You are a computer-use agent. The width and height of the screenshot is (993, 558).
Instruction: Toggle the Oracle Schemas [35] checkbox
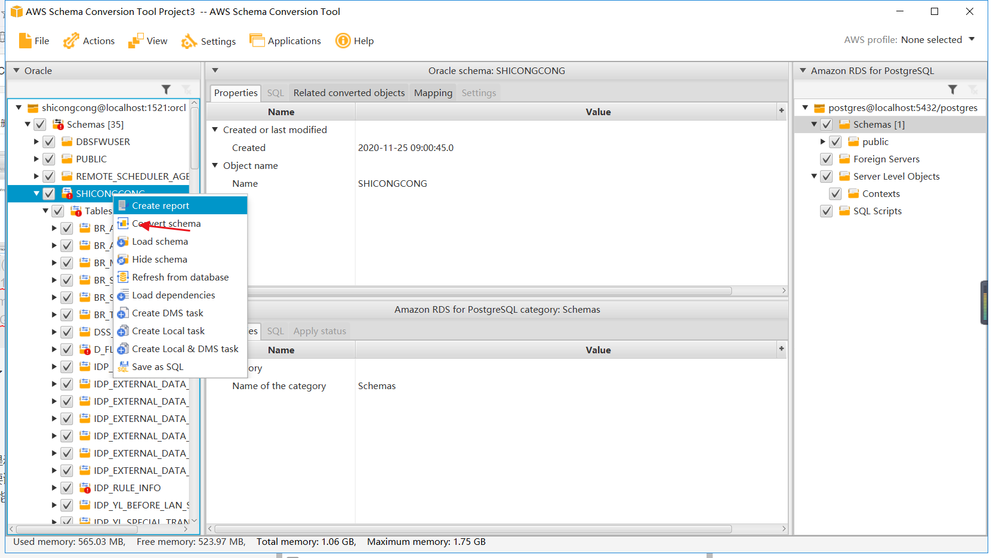pyautogui.click(x=40, y=125)
